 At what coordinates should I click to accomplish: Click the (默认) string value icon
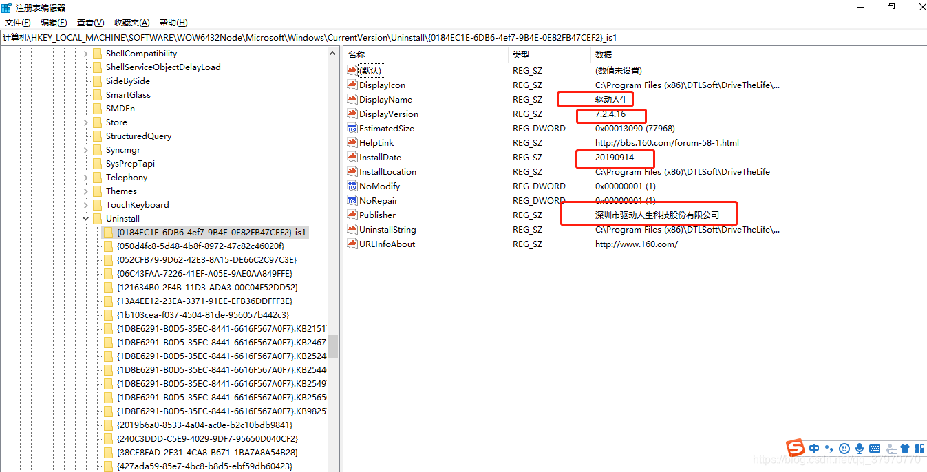click(x=352, y=70)
